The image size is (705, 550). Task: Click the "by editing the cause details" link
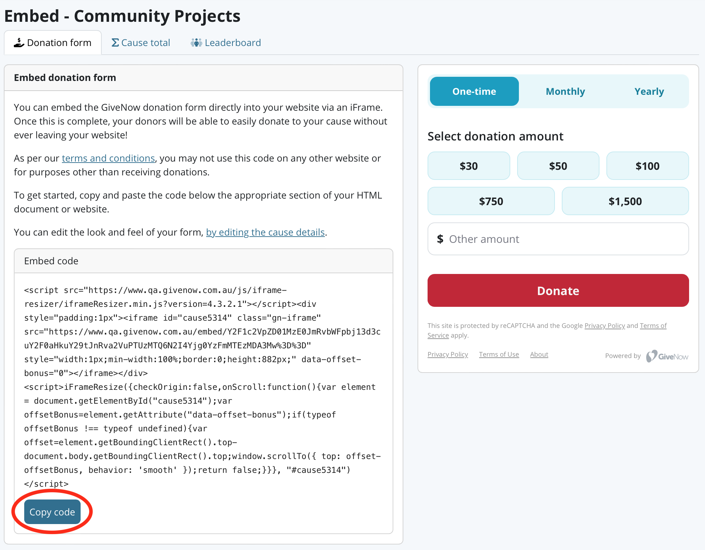tap(265, 232)
